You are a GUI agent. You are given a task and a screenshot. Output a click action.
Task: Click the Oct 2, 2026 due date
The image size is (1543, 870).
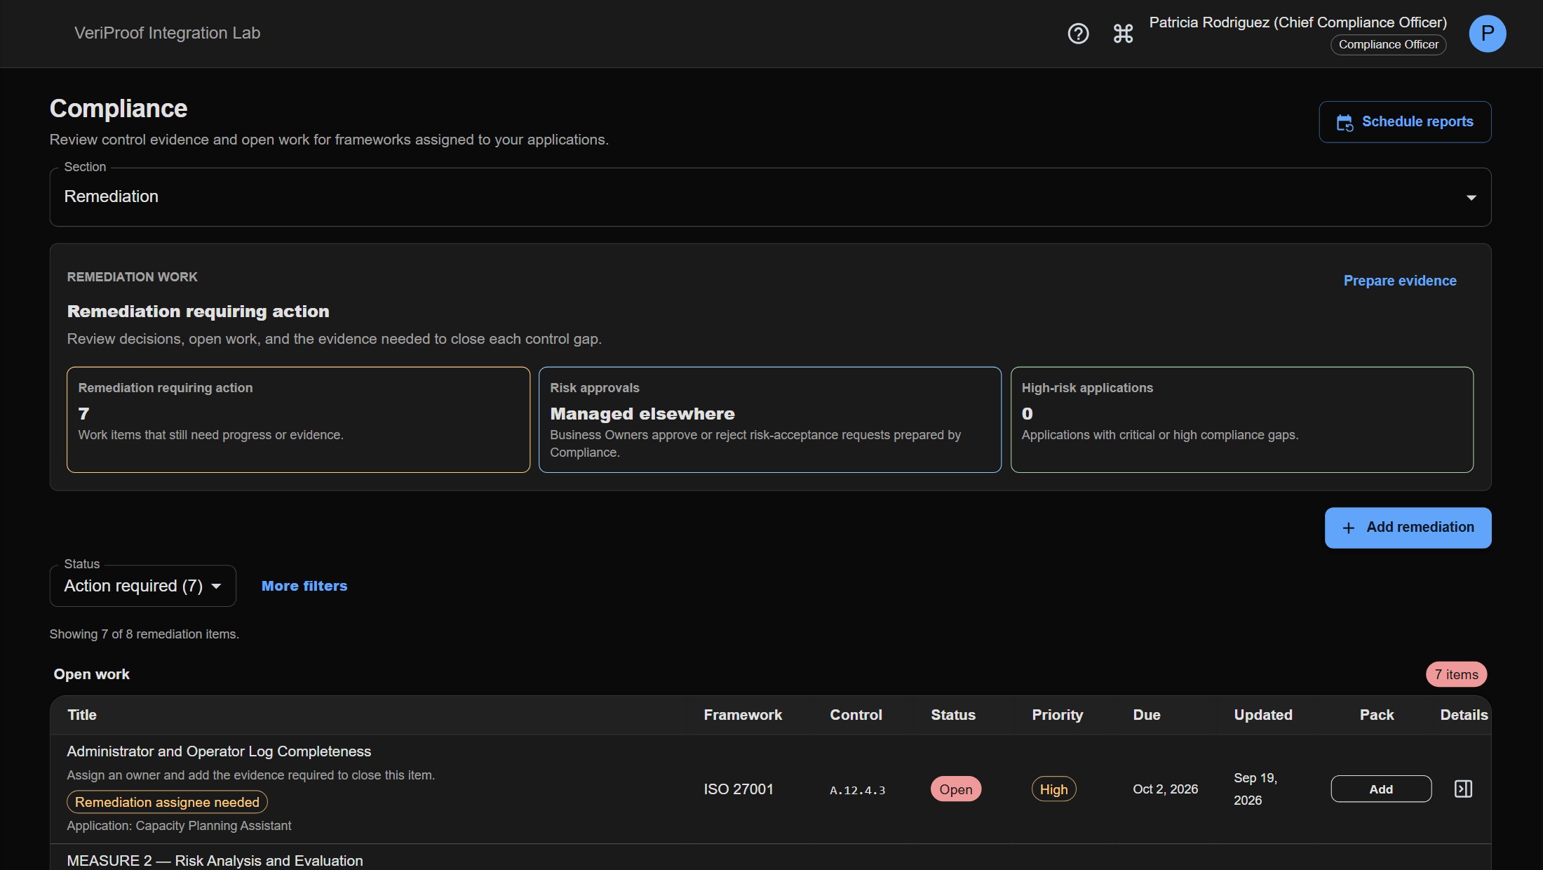pos(1165,789)
